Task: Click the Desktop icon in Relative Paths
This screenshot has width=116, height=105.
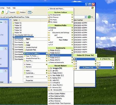Action: pyautogui.click(x=49, y=28)
